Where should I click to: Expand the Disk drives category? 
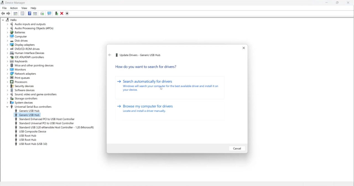7,41
